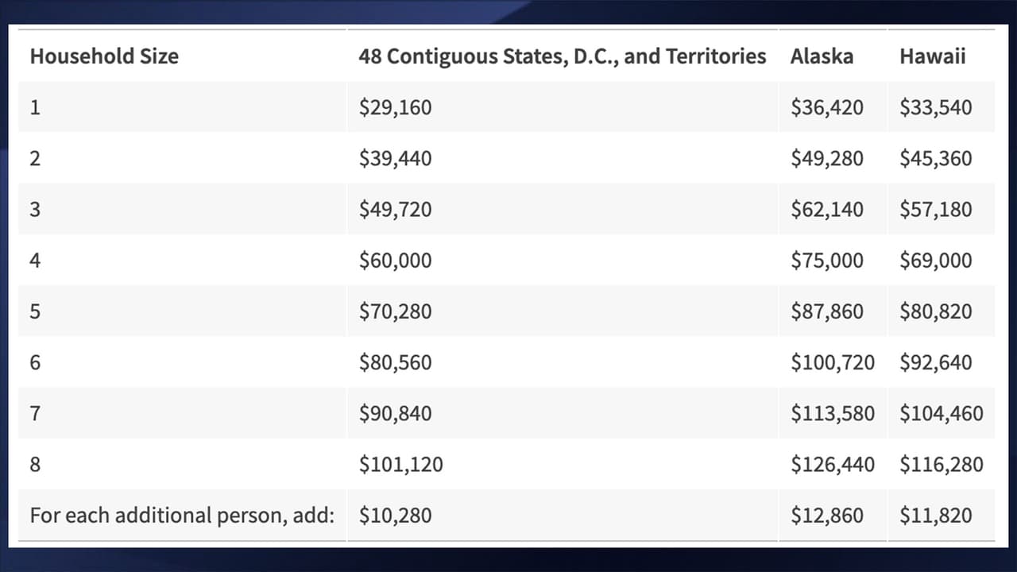Click the Household Size column header

[x=104, y=56]
